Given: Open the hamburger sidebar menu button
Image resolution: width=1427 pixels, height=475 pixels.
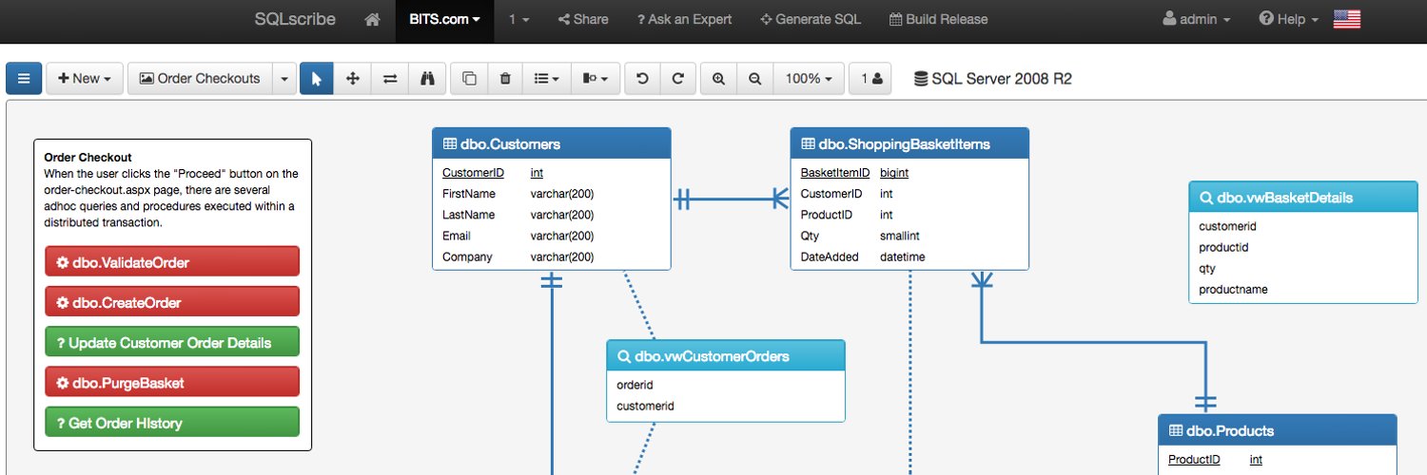Looking at the screenshot, I should [x=24, y=79].
